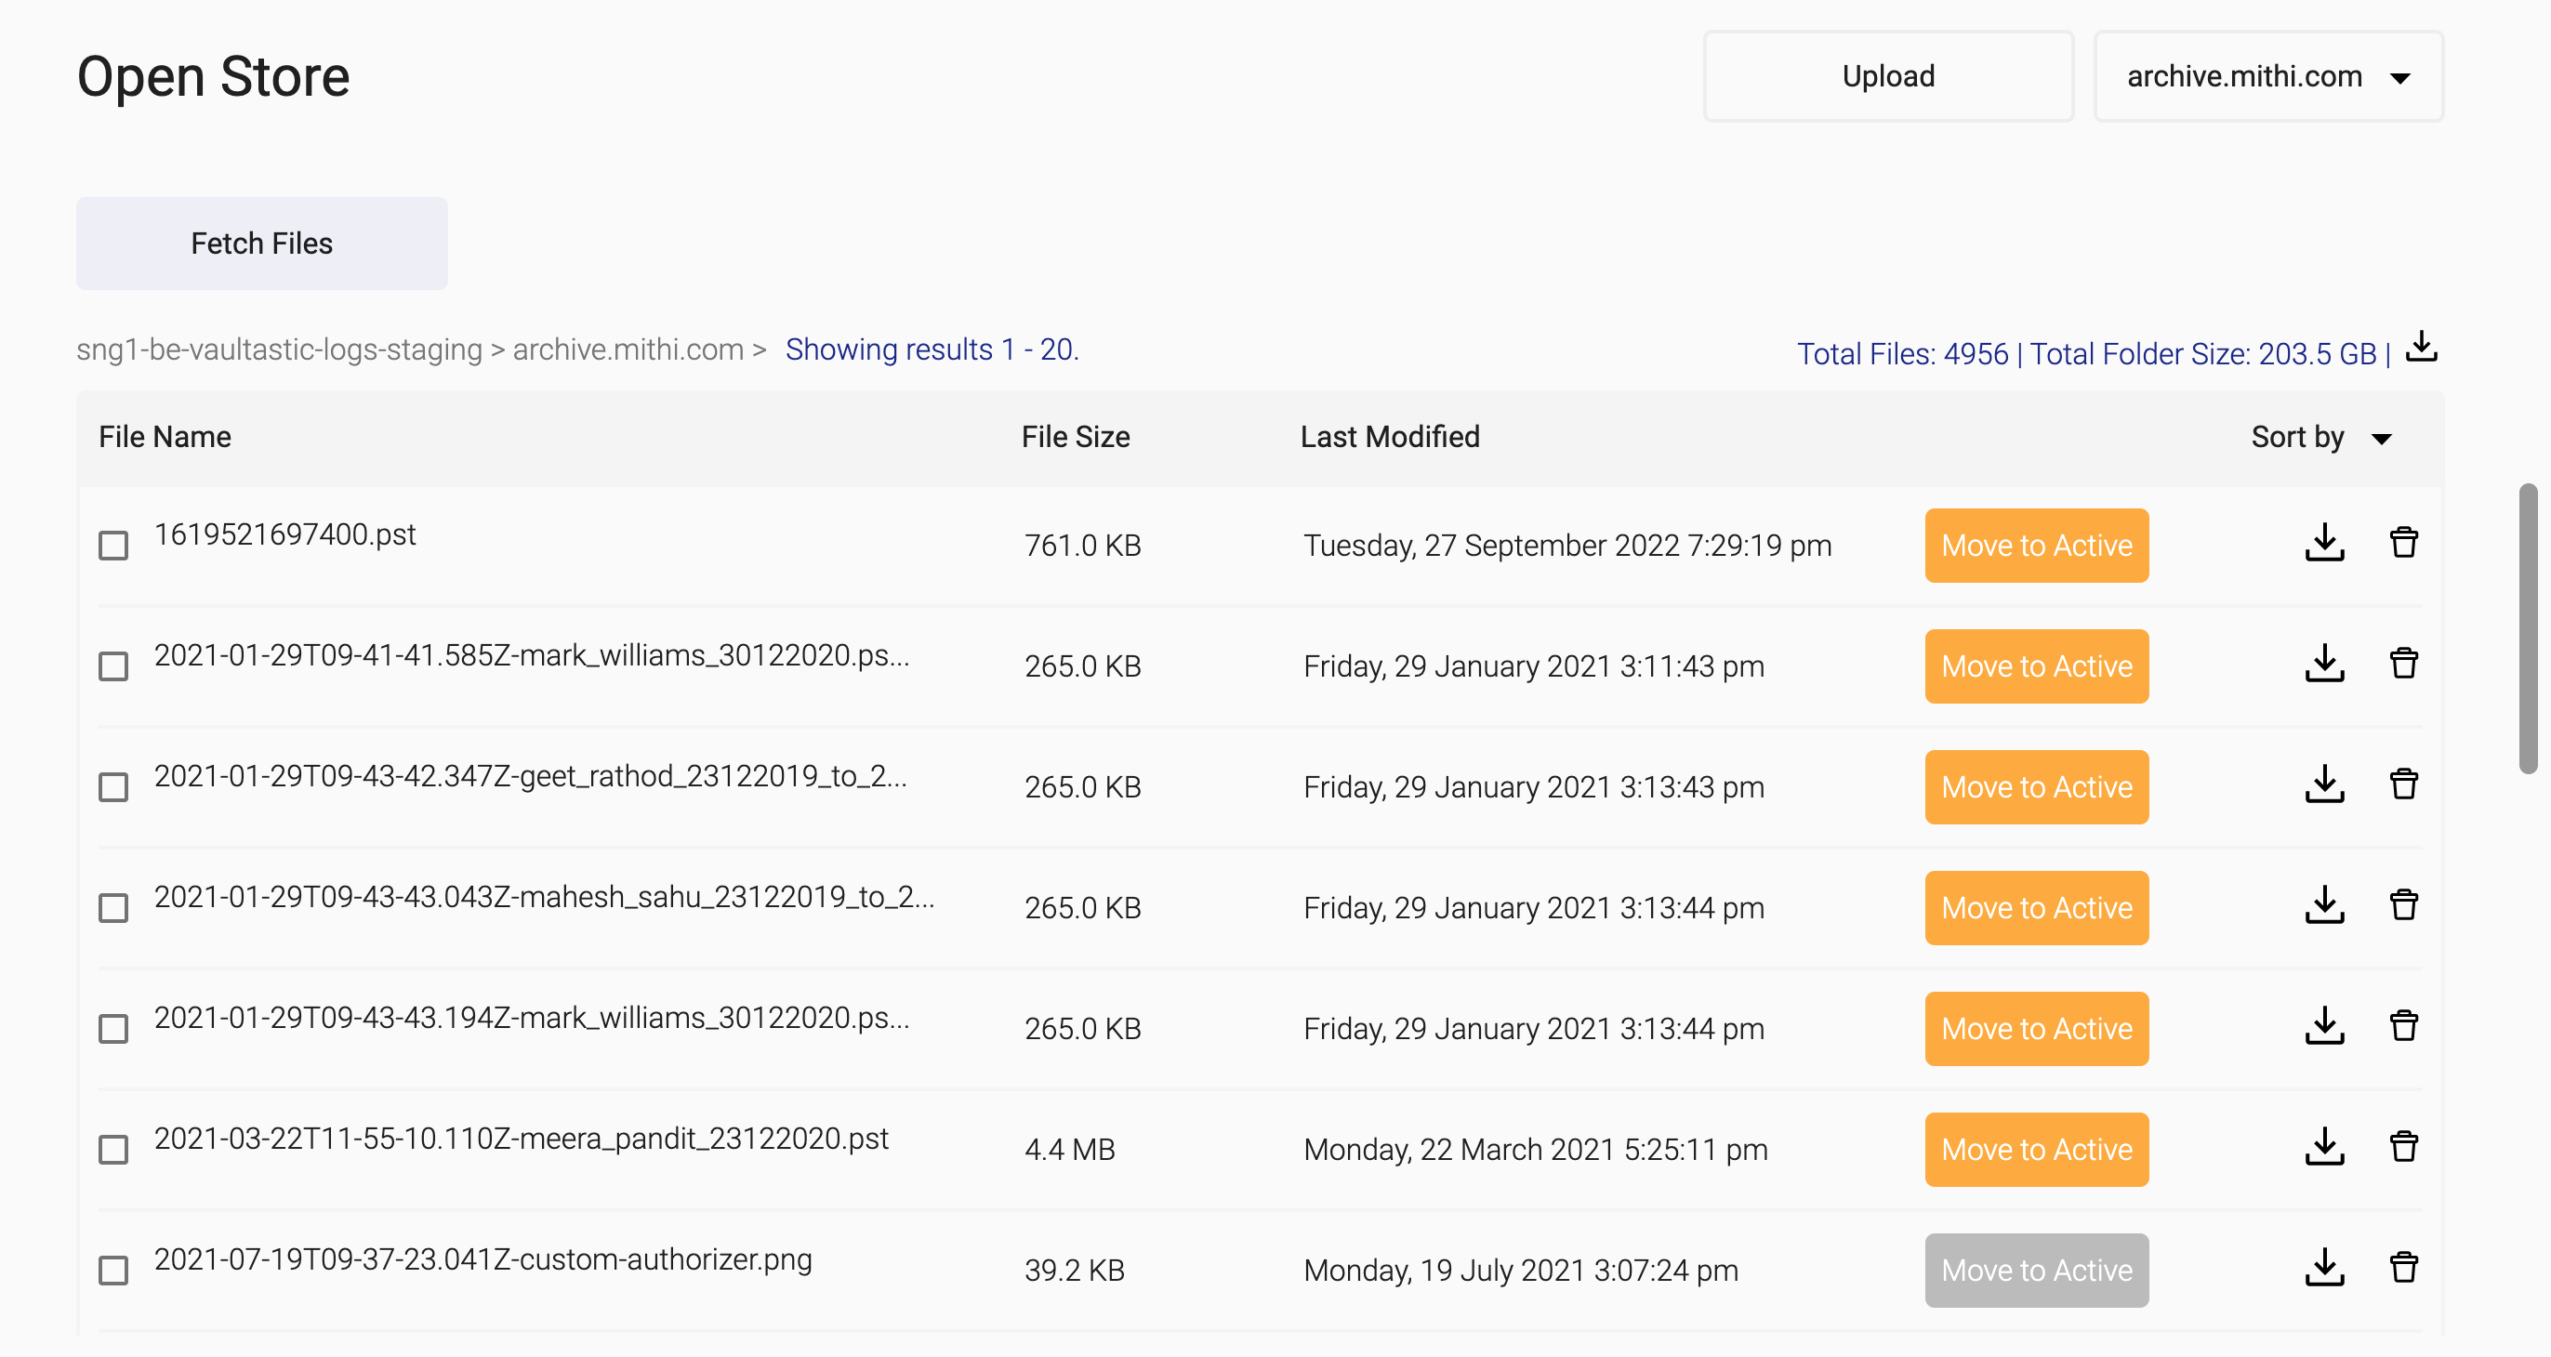Go to the sng1-be-vaultastic-logs-staging breadcrumb

pyautogui.click(x=279, y=349)
